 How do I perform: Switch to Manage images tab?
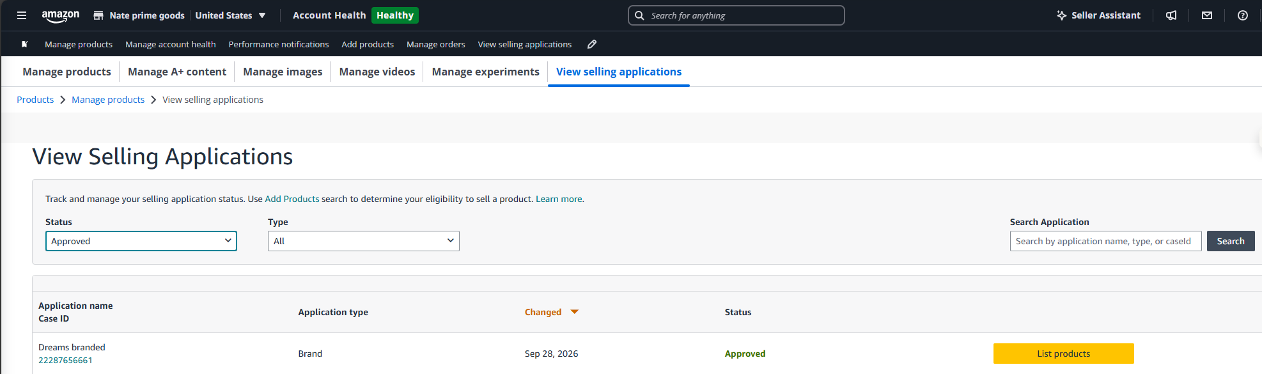coord(283,72)
